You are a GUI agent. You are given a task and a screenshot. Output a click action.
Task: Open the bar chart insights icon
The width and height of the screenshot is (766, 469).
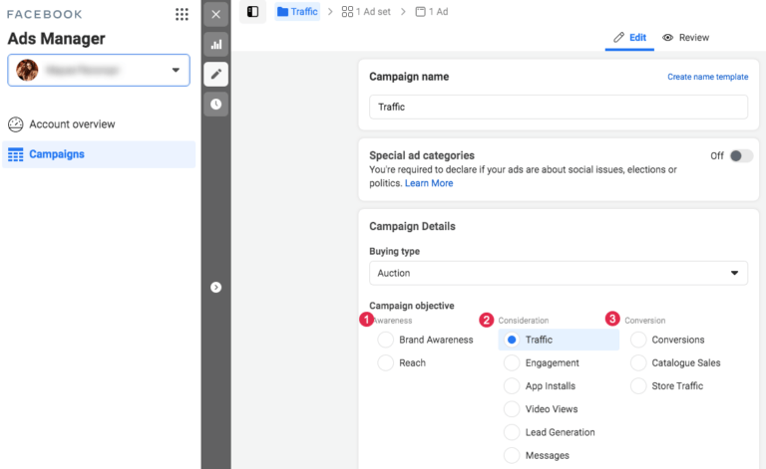coord(215,45)
